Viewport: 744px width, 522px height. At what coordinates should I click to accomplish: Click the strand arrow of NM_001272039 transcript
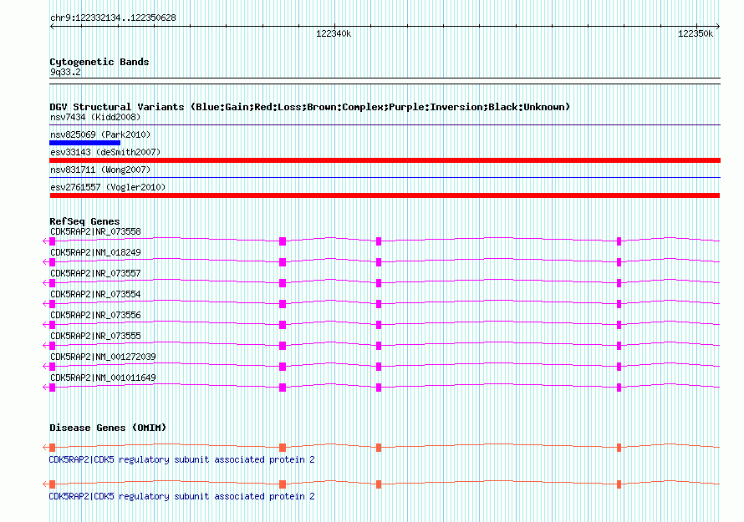click(45, 367)
